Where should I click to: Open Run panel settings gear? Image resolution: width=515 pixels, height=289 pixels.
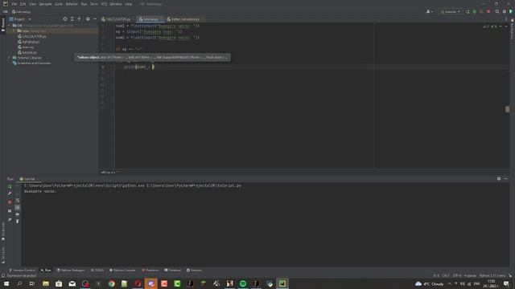499,179
